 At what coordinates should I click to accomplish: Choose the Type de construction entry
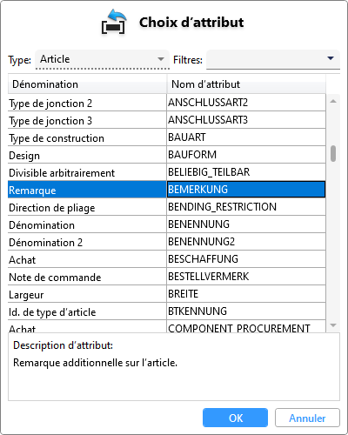[166, 137]
